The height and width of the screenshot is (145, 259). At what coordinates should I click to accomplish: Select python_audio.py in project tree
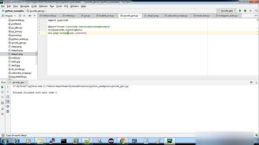coord(20,39)
